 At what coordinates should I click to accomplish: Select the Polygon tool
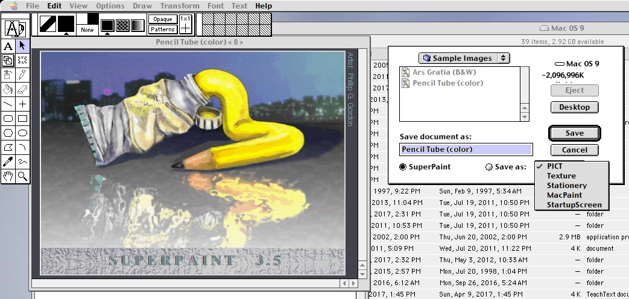coord(8,147)
